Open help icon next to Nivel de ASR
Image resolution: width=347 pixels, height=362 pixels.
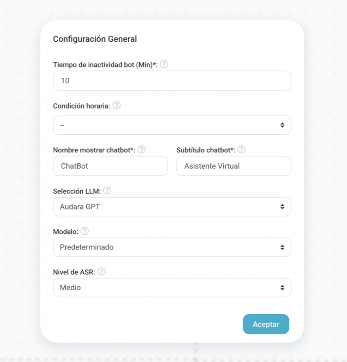[x=102, y=271]
